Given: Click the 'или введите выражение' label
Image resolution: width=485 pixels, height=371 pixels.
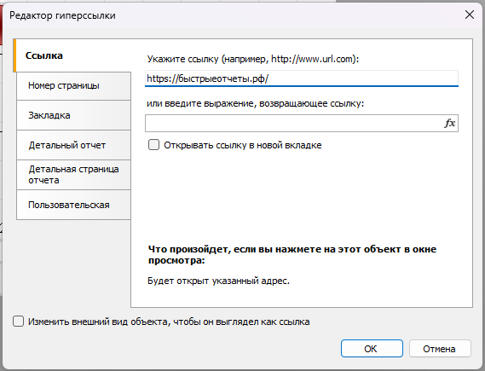Looking at the screenshot, I should pos(255,103).
